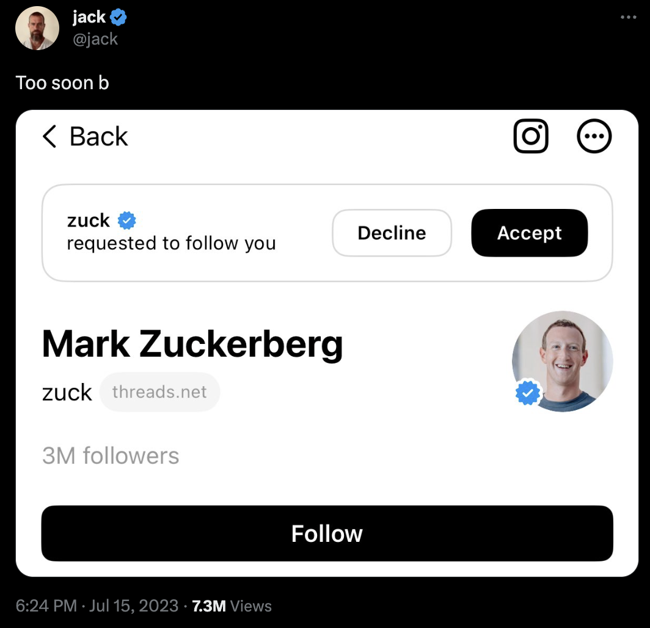Click the back chevron arrow
Viewport: 650px width, 628px height.
coord(50,136)
